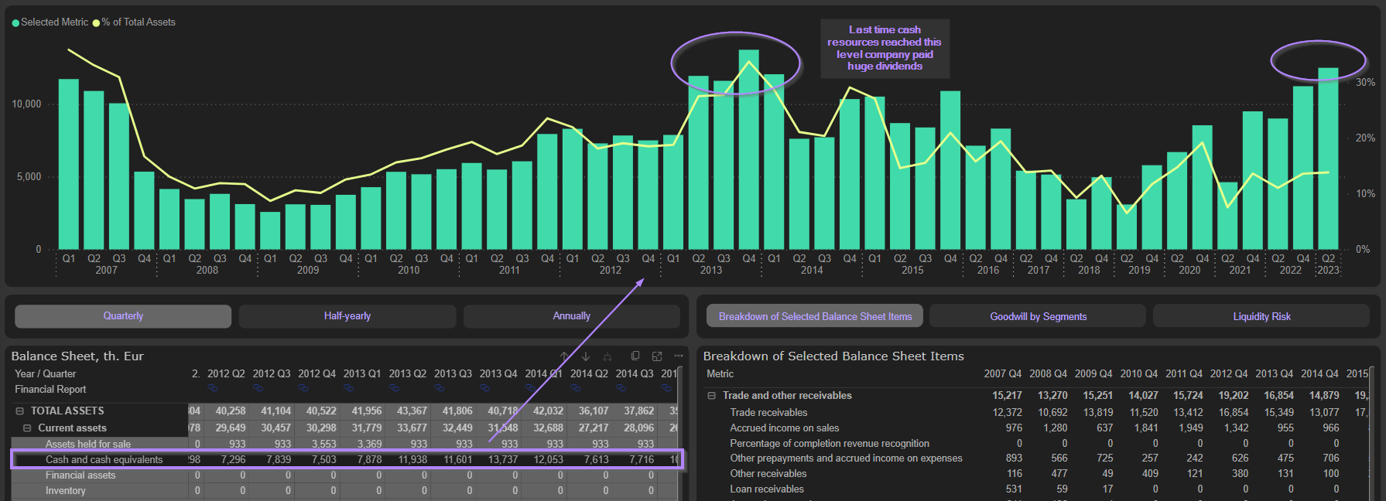Image resolution: width=1386 pixels, height=501 pixels.
Task: Switch to Goodwill by Segments tab
Action: (1038, 316)
